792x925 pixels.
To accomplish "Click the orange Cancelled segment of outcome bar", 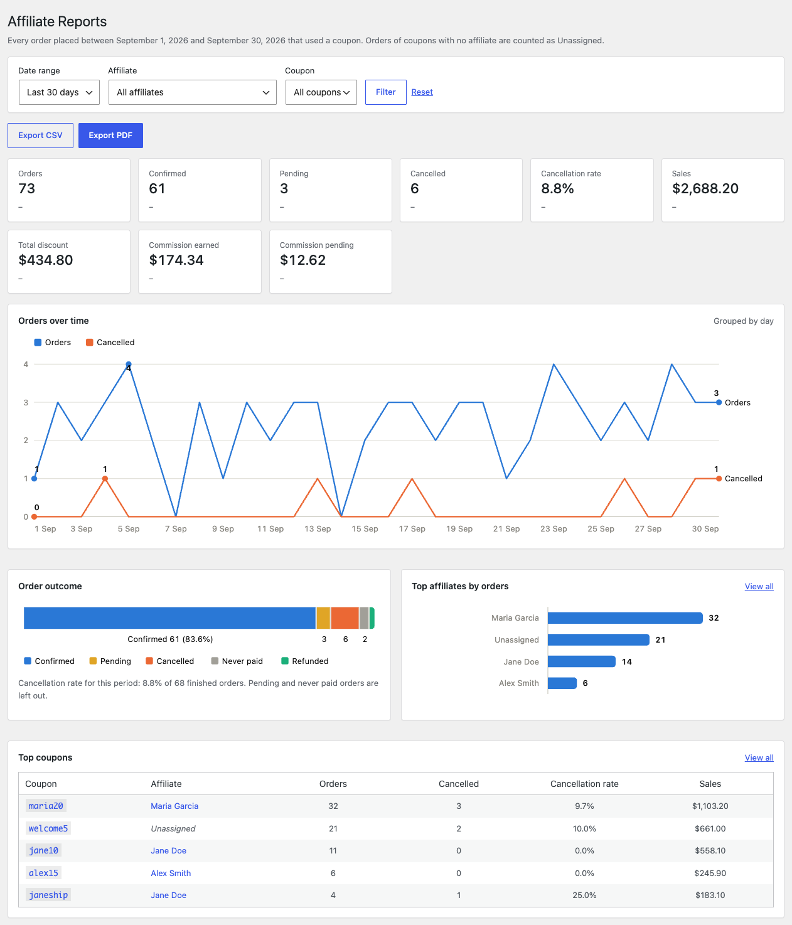I will (x=345, y=618).
